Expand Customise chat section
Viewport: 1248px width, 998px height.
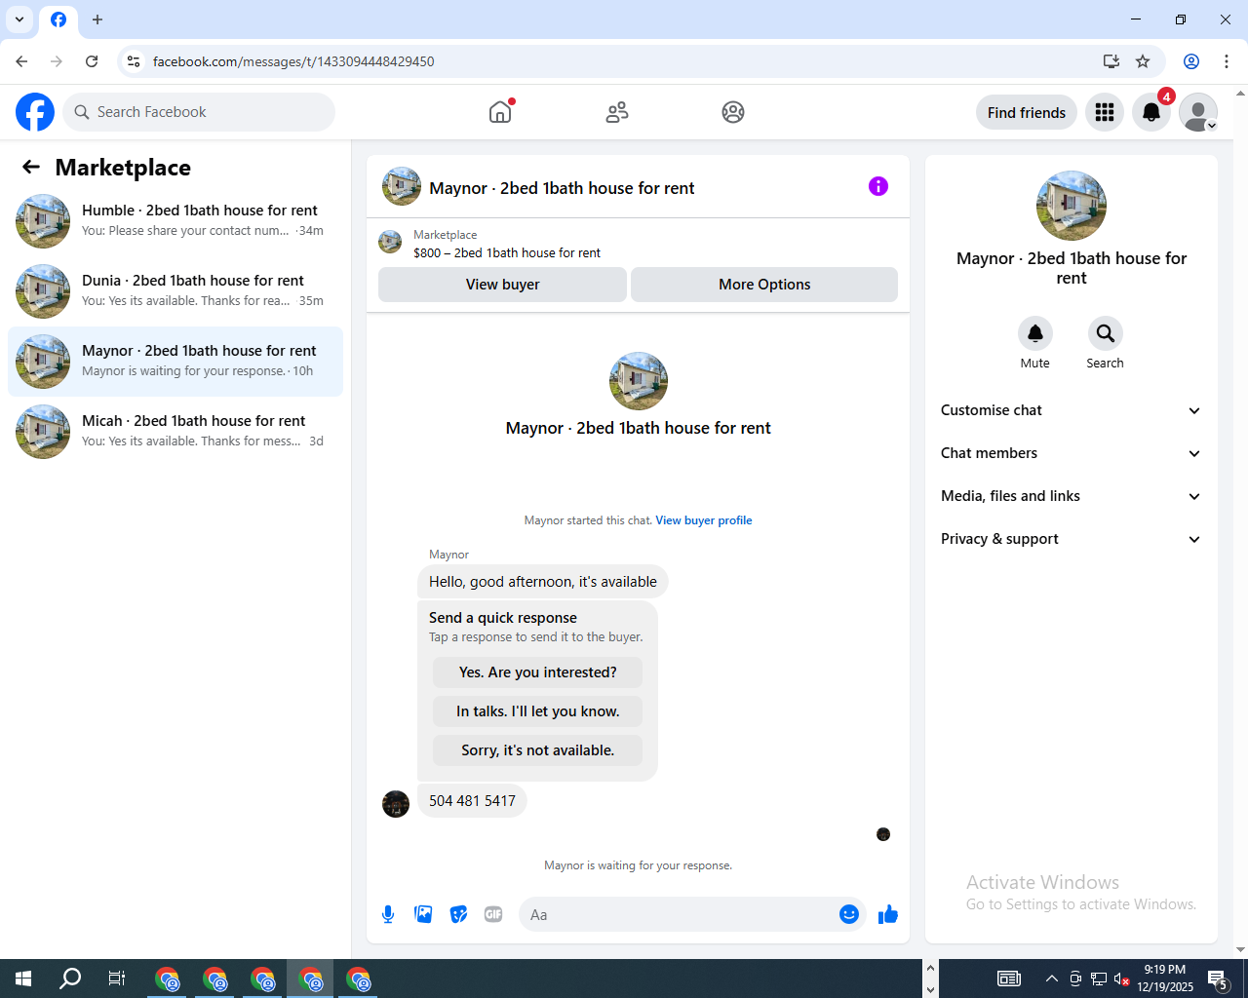pos(1072,410)
